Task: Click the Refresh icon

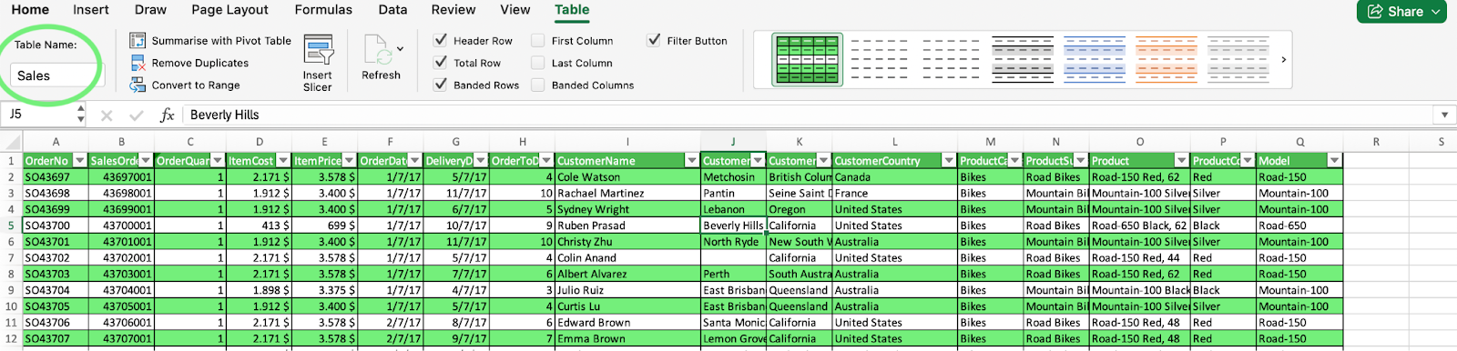Action: click(x=377, y=50)
